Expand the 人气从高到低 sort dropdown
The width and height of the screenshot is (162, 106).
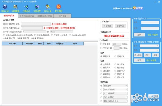pyautogui.click(x=115, y=93)
